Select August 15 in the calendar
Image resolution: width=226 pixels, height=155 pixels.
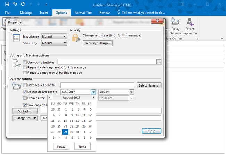(65, 121)
